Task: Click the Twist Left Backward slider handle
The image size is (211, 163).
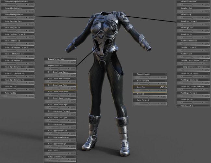Action: pyautogui.click(x=183, y=44)
